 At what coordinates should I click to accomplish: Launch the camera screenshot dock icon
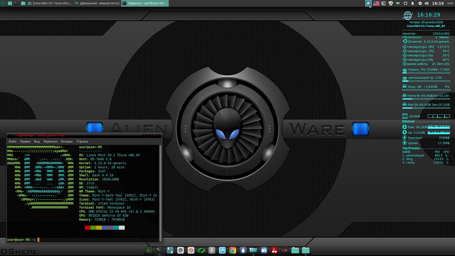point(264,250)
